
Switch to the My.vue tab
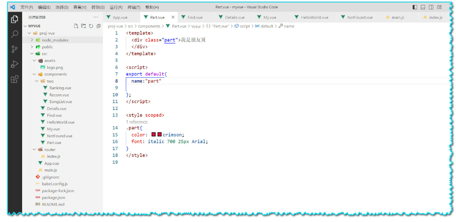272,17
